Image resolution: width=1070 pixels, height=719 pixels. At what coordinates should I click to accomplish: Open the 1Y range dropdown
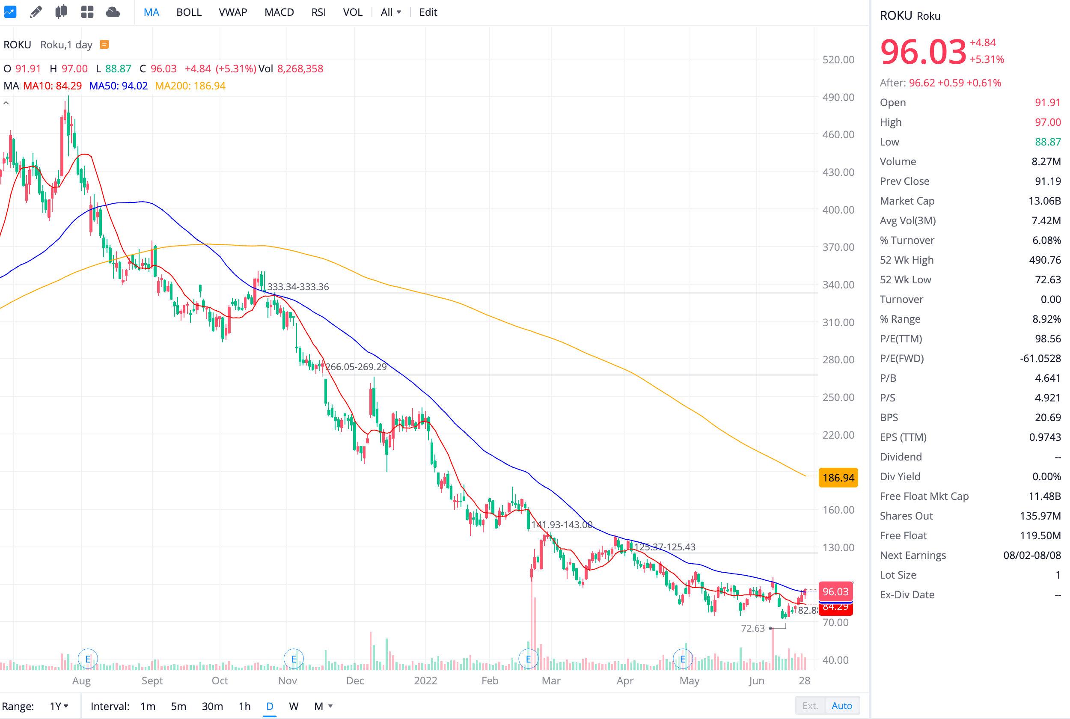[59, 706]
